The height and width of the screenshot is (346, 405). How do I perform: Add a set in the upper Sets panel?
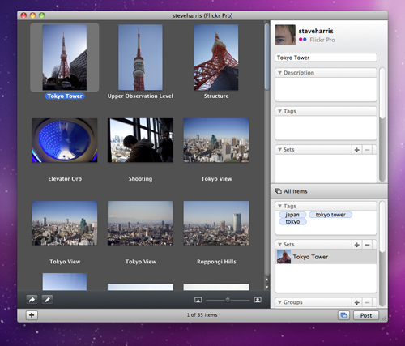(356, 150)
